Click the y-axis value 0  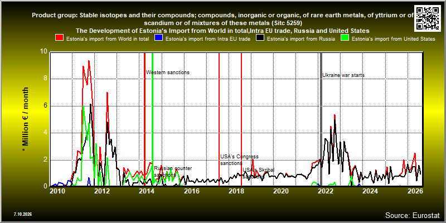[x=46, y=187]
